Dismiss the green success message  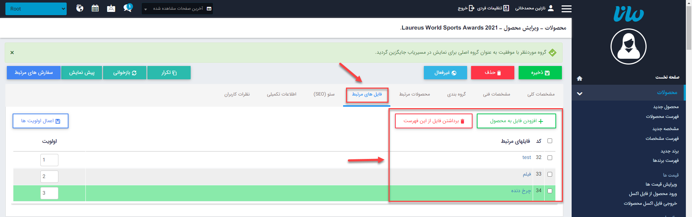[x=12, y=53]
